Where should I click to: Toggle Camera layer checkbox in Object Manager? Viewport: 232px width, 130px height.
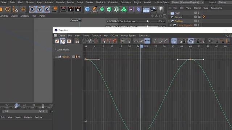[x=195, y=17]
